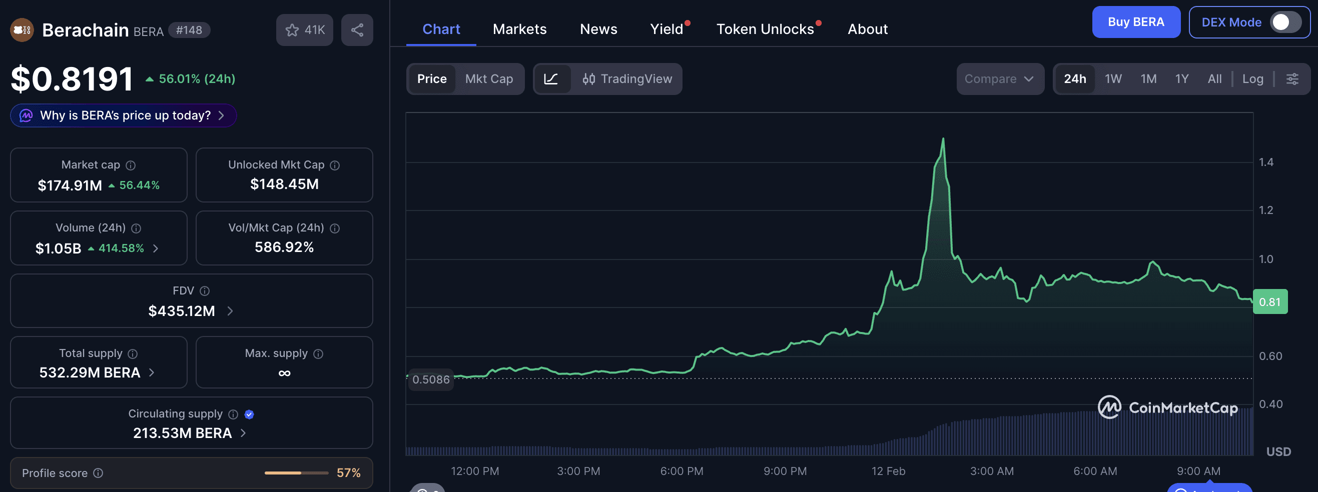
Task: Toggle Log scale for the chart
Action: point(1252,79)
